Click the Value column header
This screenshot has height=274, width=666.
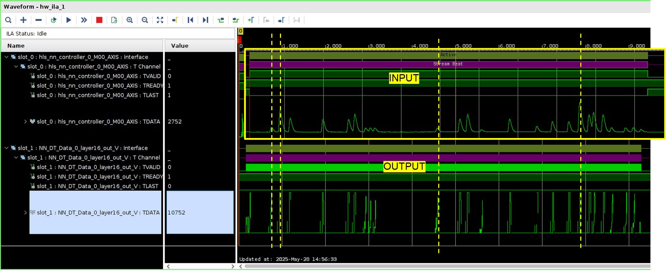tap(180, 46)
